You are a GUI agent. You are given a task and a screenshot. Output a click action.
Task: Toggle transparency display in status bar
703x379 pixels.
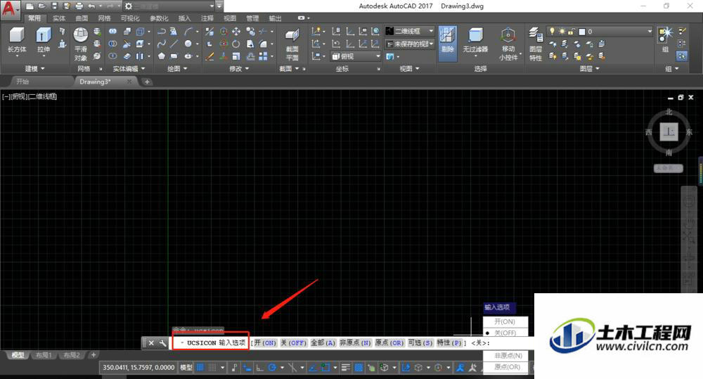[x=359, y=368]
